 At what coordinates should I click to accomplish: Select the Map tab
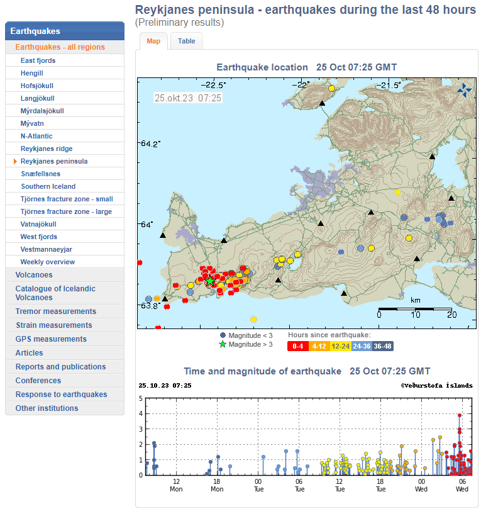153,42
